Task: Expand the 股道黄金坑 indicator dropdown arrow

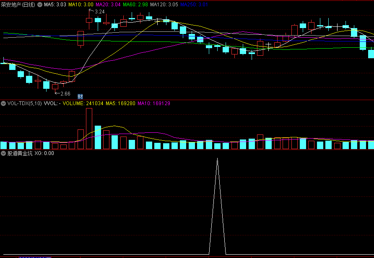Action: [3, 153]
